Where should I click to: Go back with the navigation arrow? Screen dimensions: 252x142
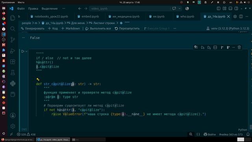pos(80,9)
